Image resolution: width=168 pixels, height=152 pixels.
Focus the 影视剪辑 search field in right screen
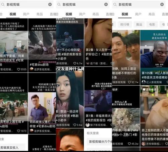pos(138,4)
